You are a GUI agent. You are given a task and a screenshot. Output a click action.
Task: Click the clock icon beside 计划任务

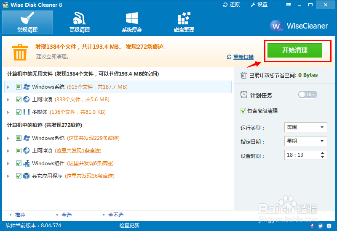coord(244,95)
